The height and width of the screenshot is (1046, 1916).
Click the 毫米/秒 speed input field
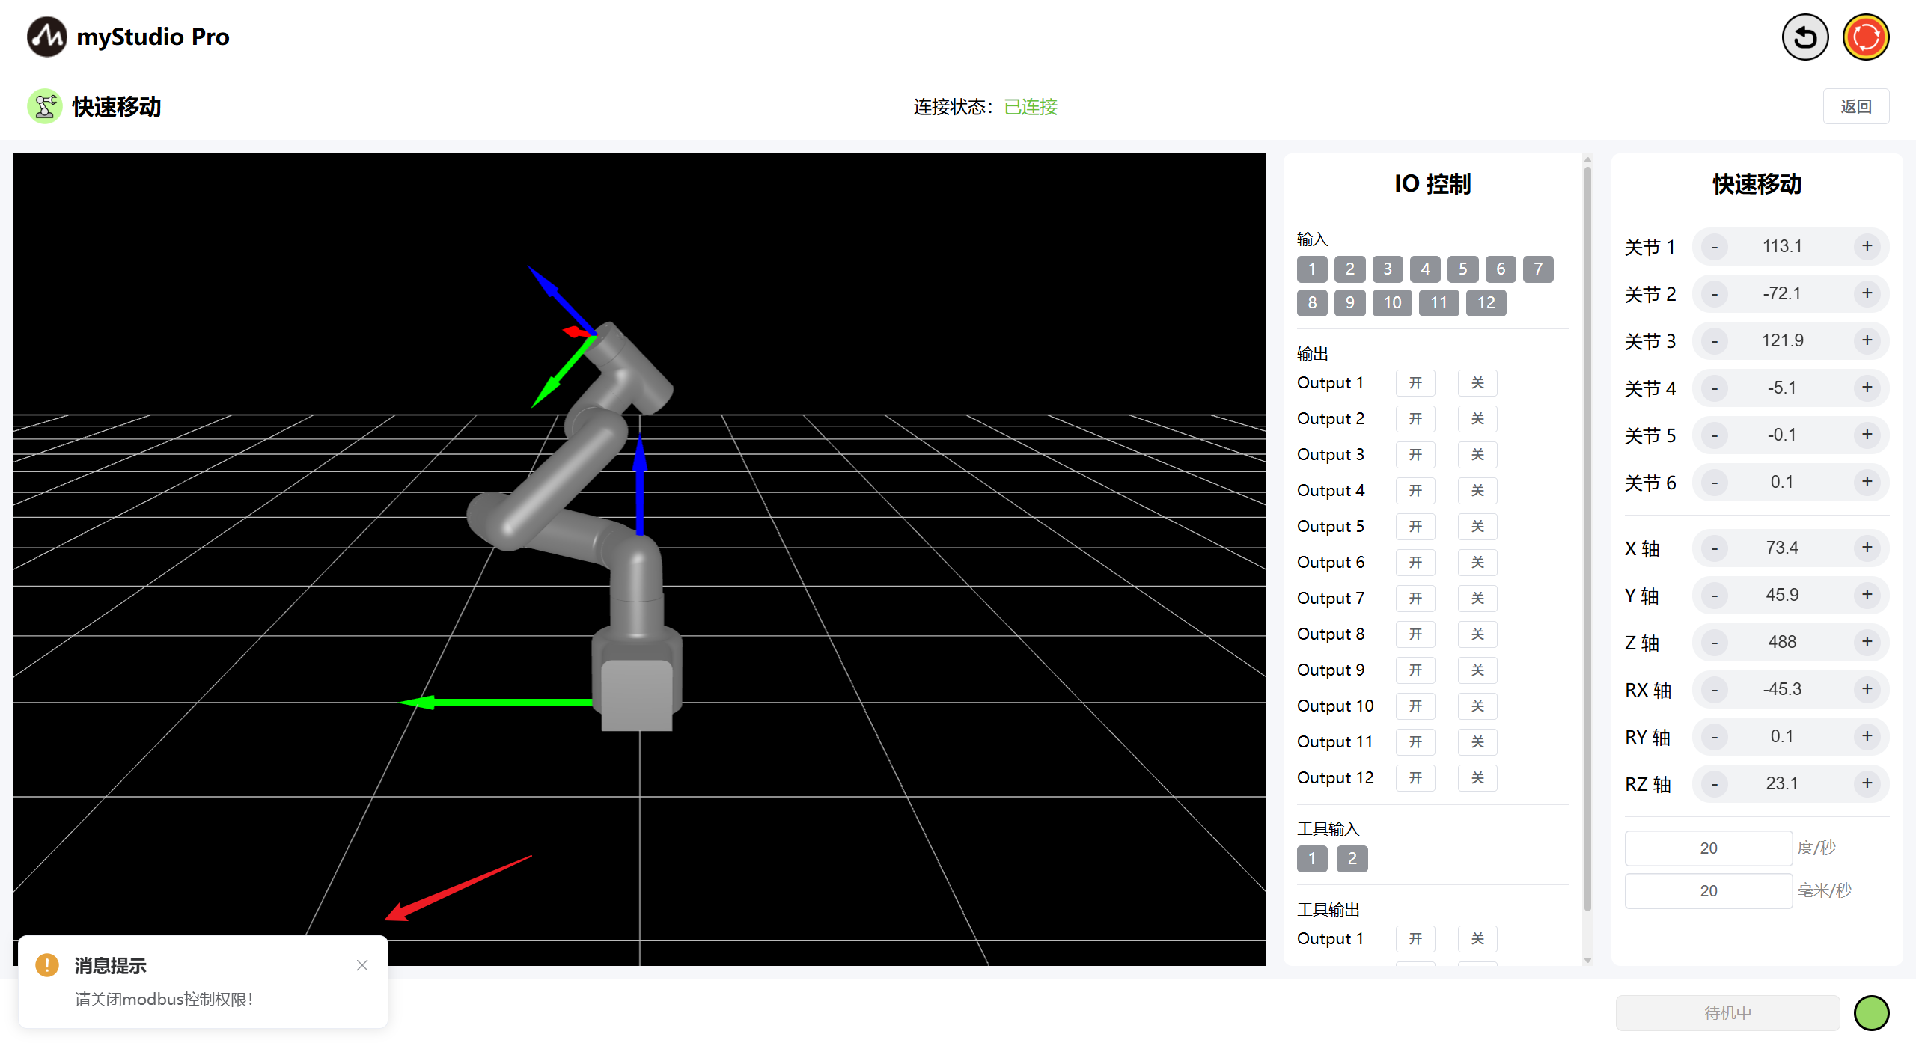[1709, 890]
